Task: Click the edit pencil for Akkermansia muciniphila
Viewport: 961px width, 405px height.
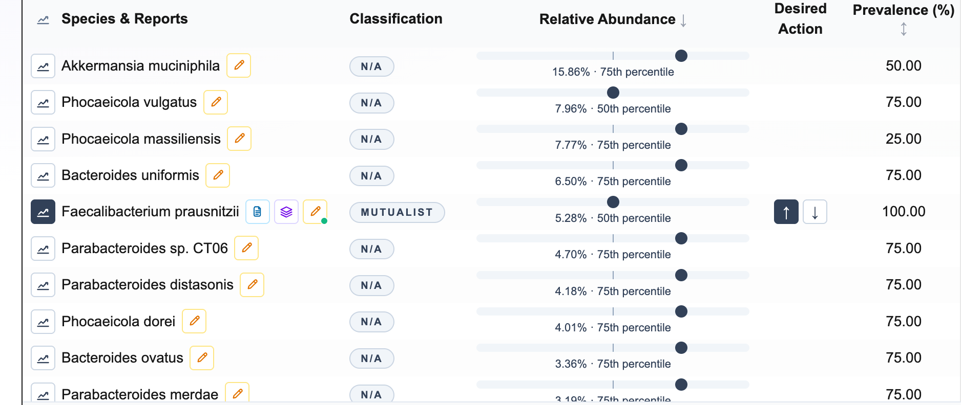Action: [239, 65]
